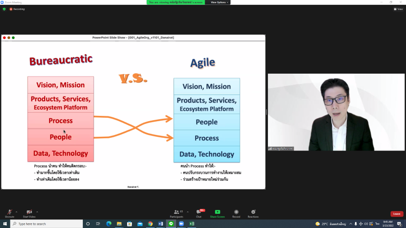Open the Participants panel

176,213
